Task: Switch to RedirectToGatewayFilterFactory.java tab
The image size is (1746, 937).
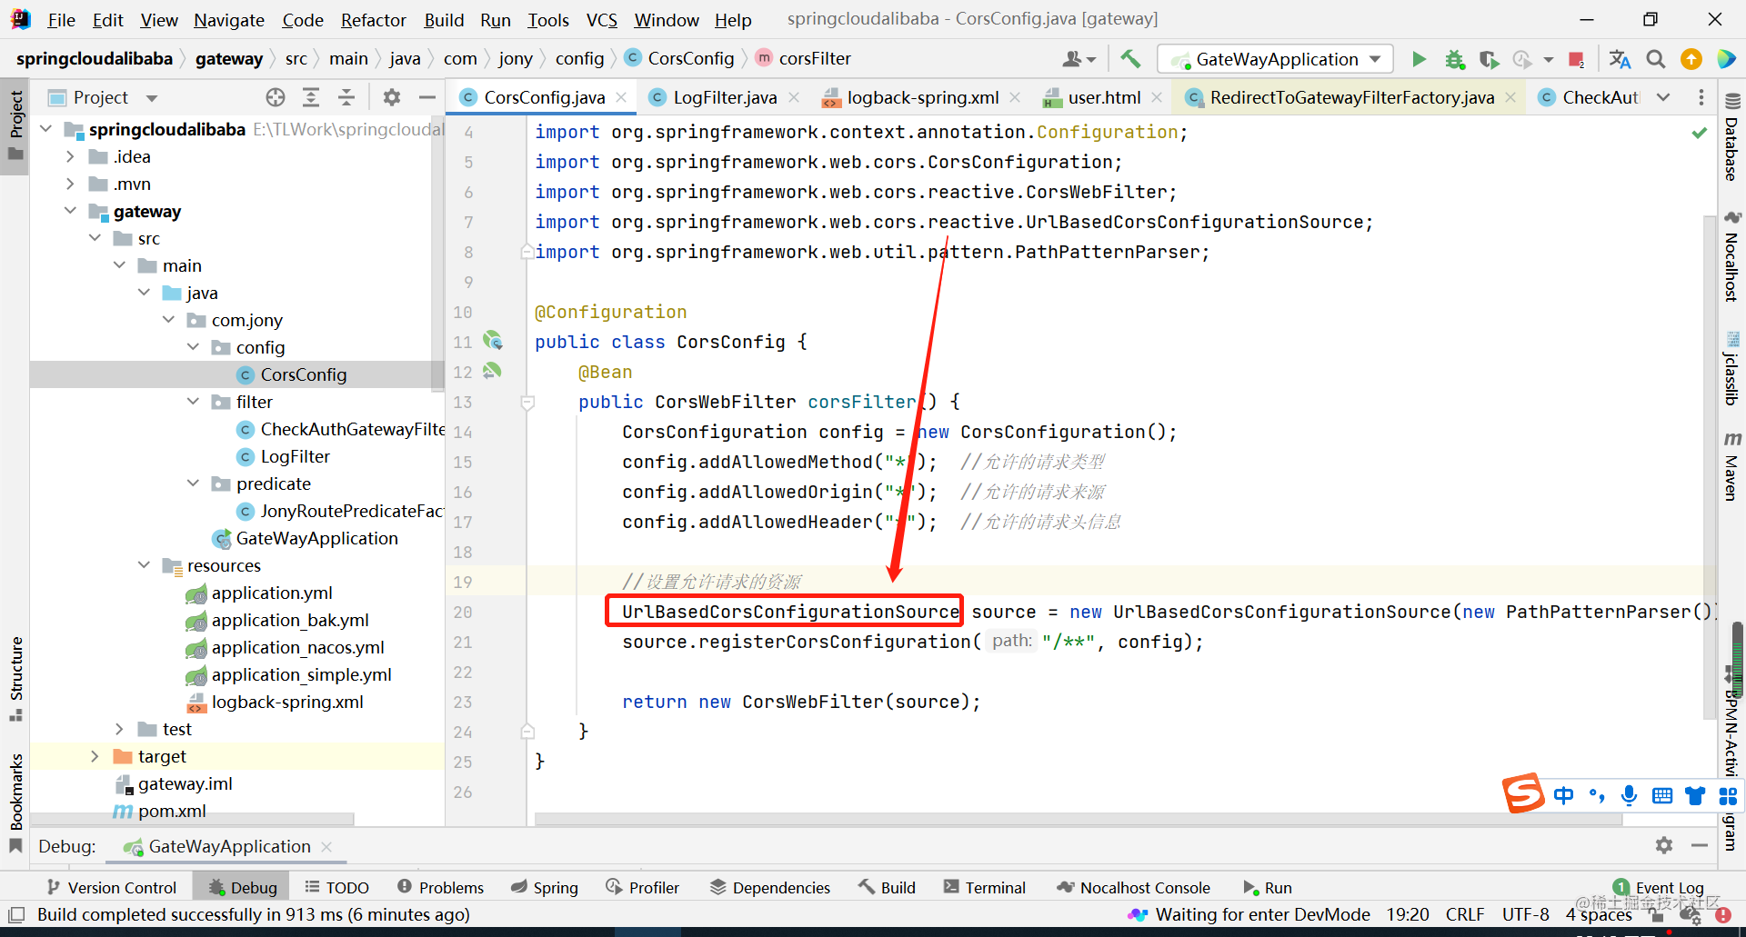Action: [x=1351, y=97]
